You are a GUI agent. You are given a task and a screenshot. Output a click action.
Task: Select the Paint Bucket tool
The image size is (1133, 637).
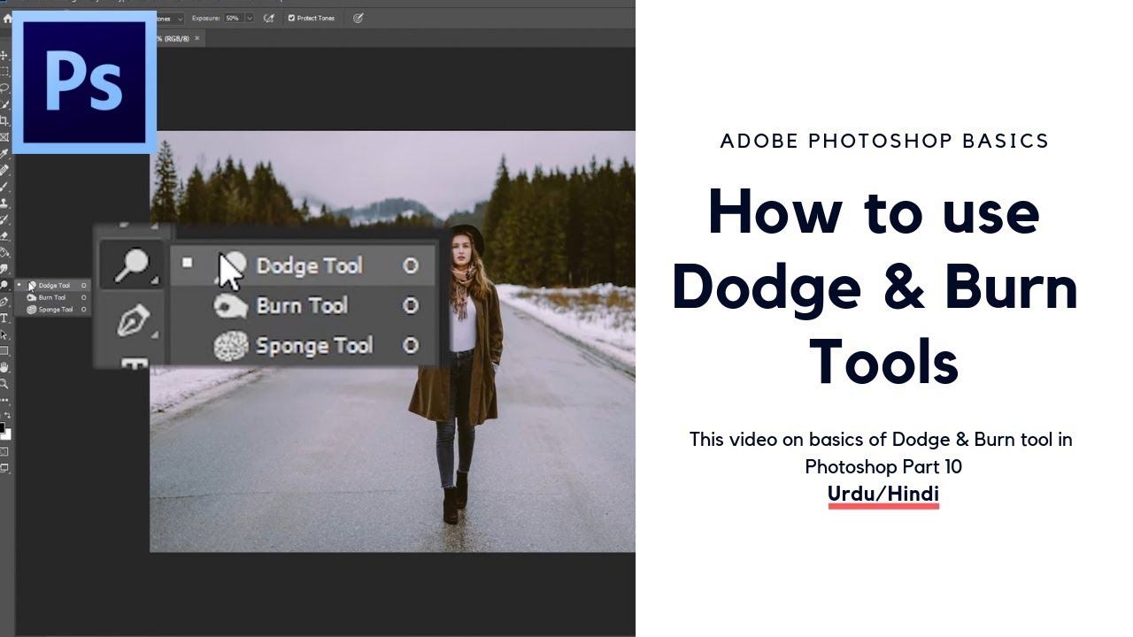pyautogui.click(x=4, y=252)
